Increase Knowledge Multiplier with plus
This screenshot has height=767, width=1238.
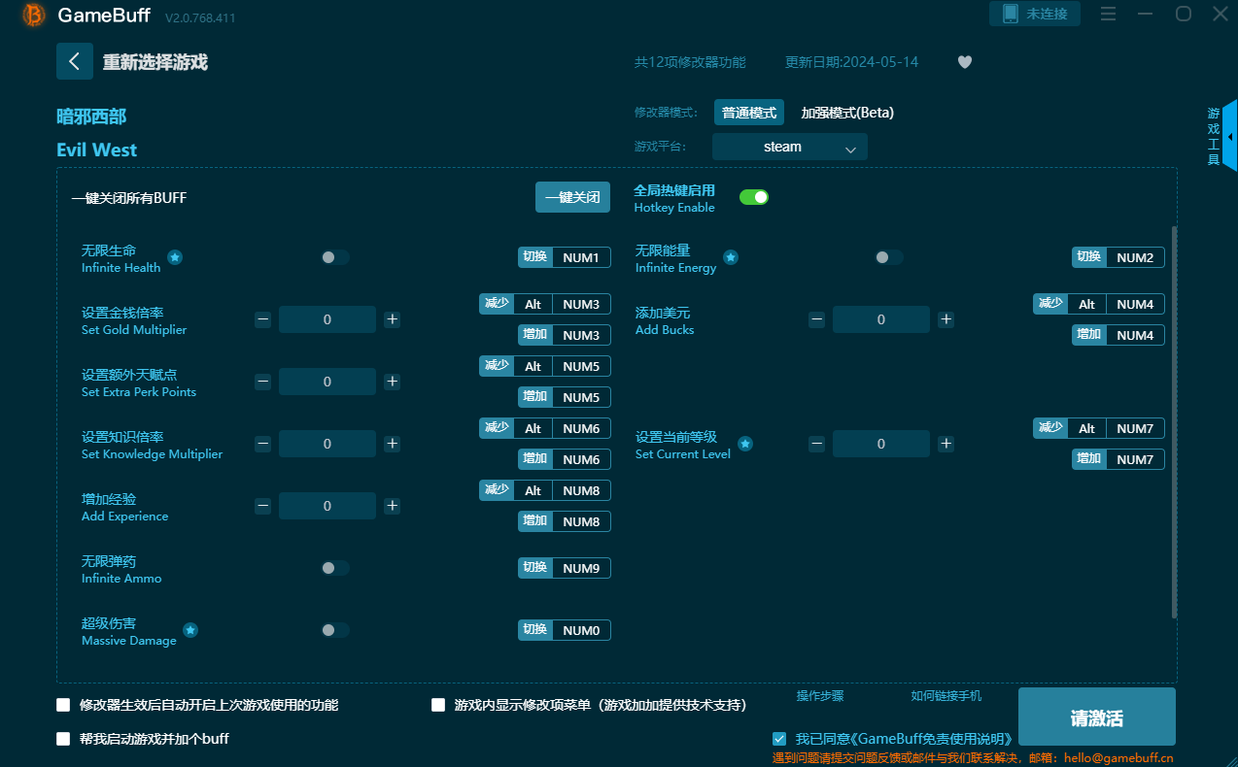[392, 444]
